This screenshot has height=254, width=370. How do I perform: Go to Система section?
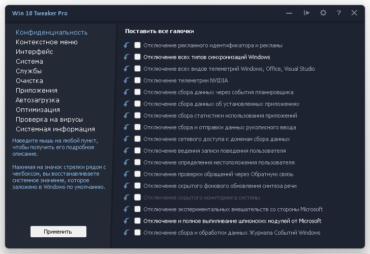point(29,62)
